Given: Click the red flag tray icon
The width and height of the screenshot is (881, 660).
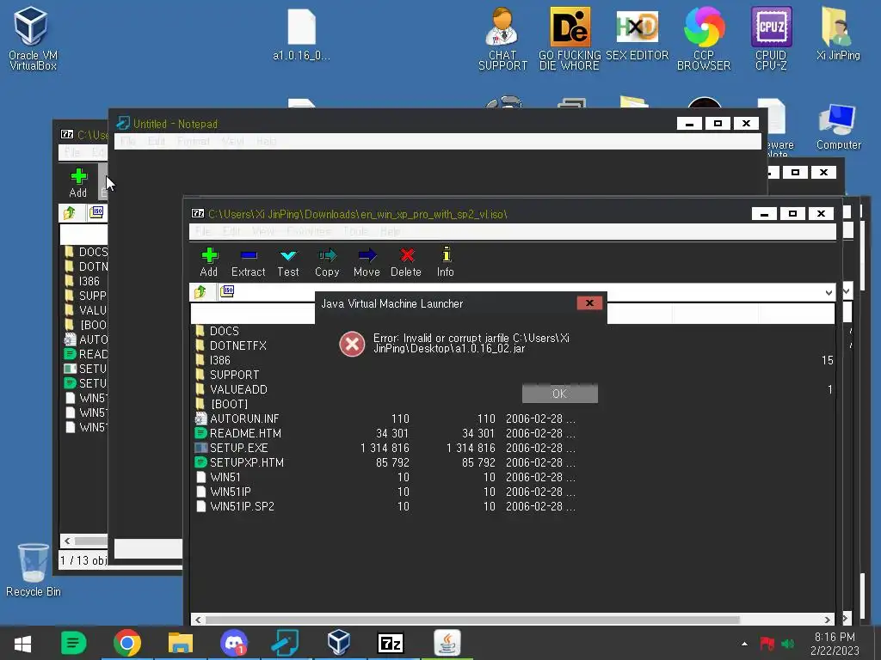Looking at the screenshot, I should tap(767, 643).
